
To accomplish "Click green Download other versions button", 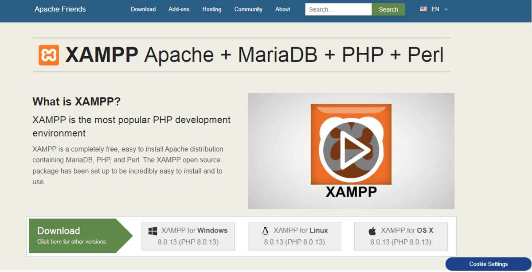I will click(x=81, y=236).
